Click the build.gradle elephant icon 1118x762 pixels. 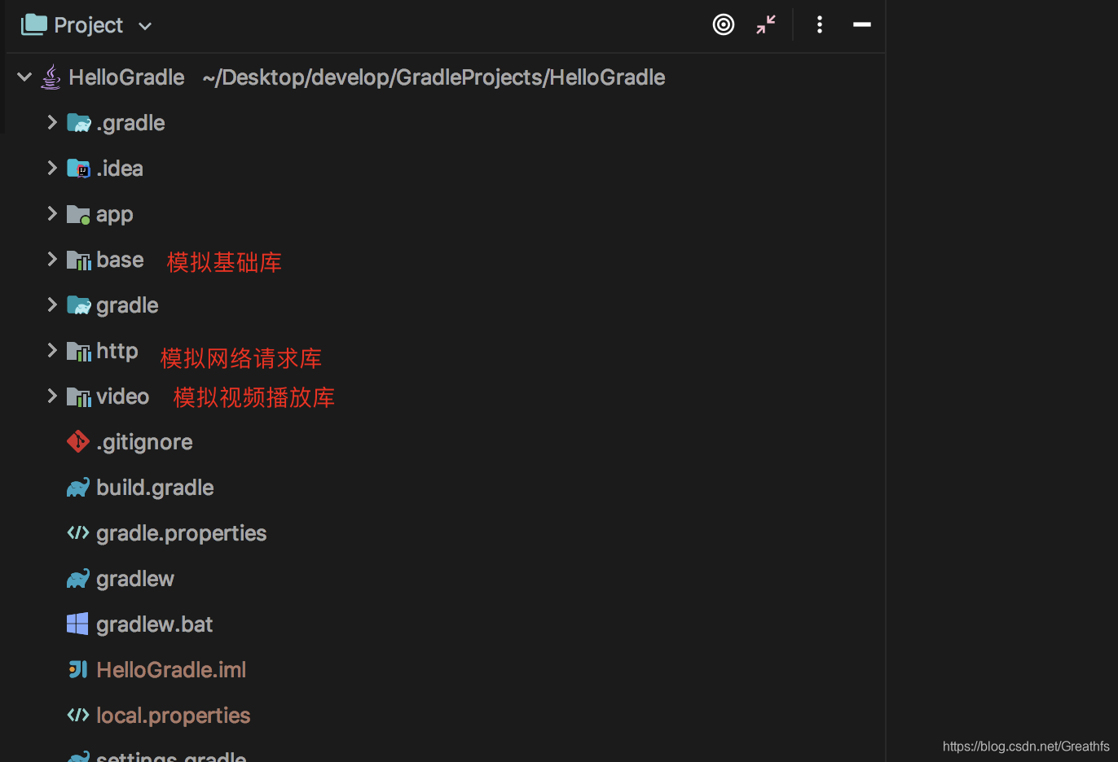coord(78,488)
